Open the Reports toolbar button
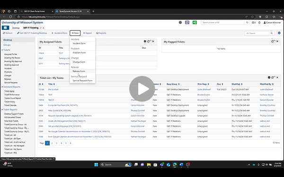 coord(101,33)
